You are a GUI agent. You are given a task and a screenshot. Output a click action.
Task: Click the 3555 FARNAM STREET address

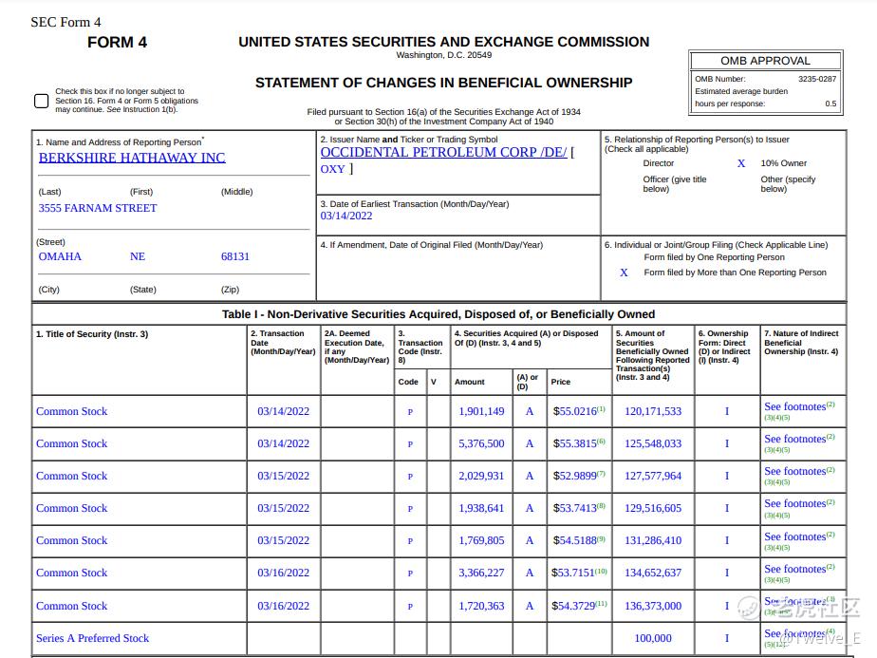click(x=98, y=208)
